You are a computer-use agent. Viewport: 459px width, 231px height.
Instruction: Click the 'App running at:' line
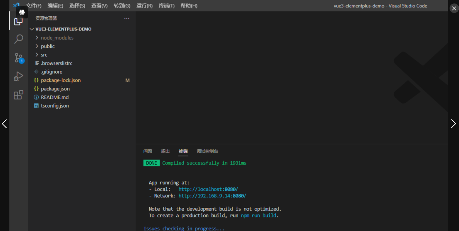tap(169, 183)
